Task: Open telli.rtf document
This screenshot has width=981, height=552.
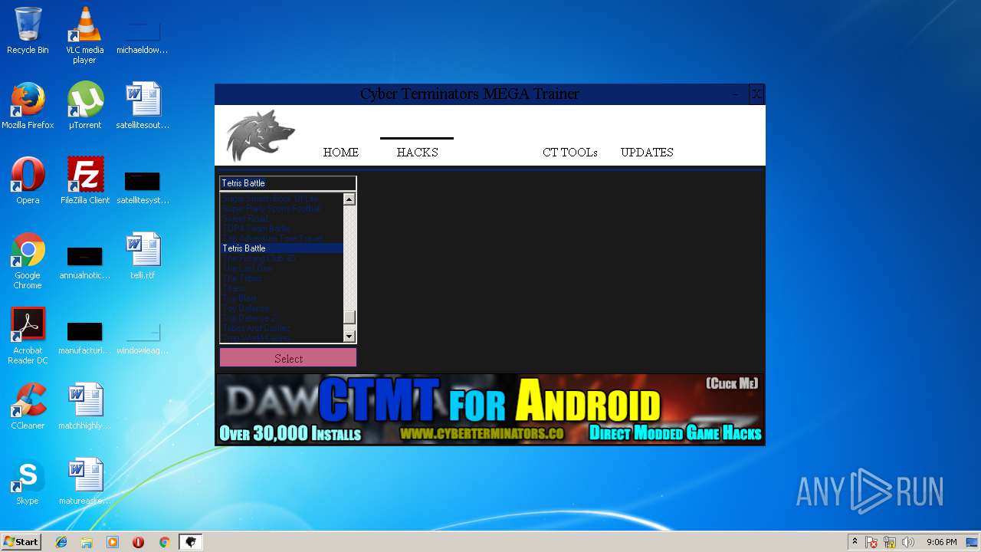Action: tap(143, 256)
